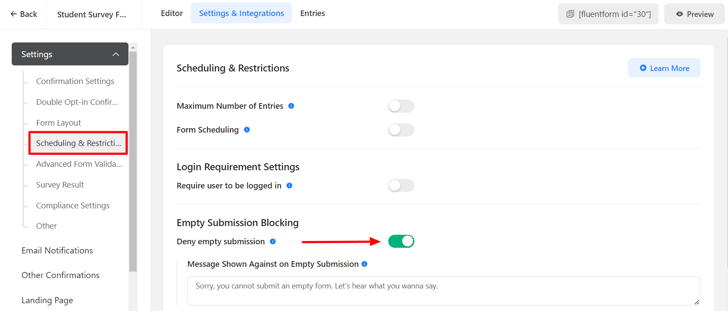Enable Maximum Number of Entries toggle
The image size is (728, 311).
[401, 106]
